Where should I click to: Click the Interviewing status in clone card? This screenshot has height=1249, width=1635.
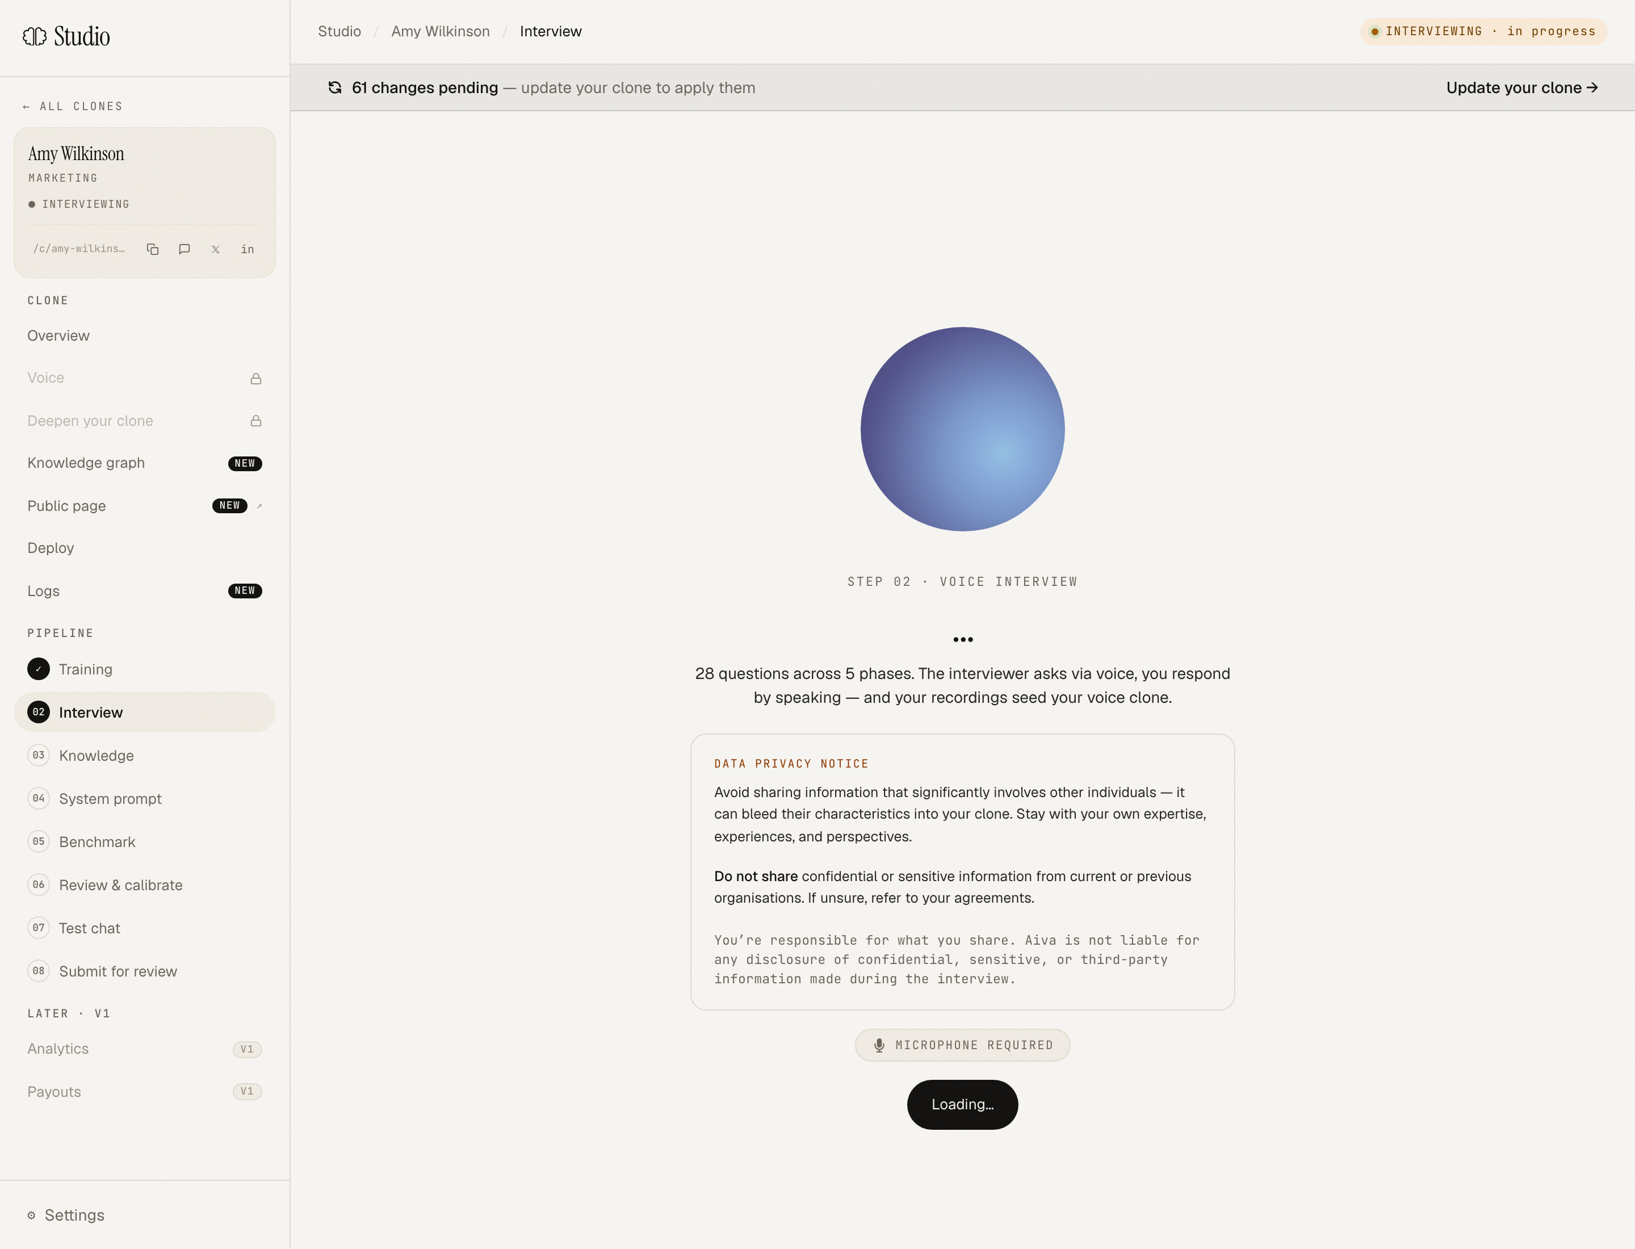point(79,204)
